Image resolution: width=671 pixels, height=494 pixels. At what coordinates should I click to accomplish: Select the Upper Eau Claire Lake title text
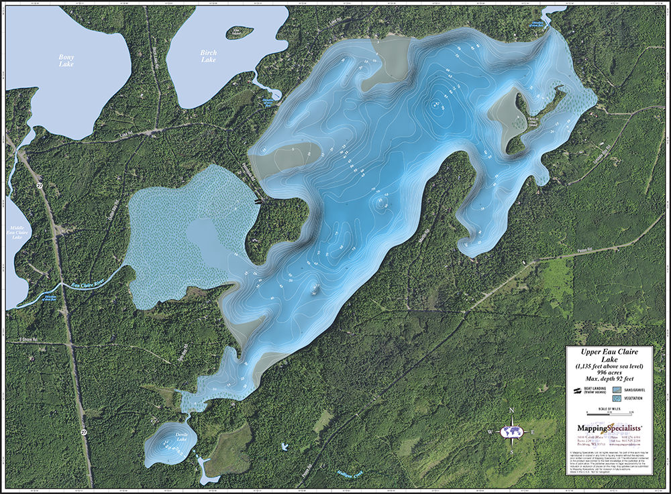click(609, 355)
